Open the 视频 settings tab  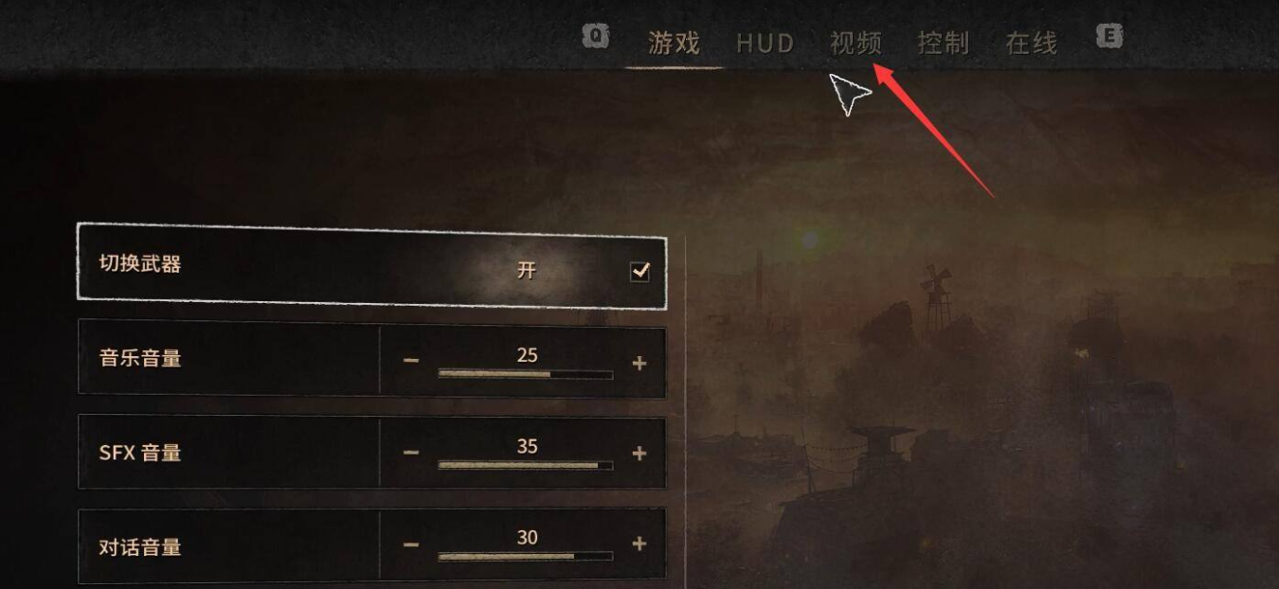pyautogui.click(x=856, y=44)
